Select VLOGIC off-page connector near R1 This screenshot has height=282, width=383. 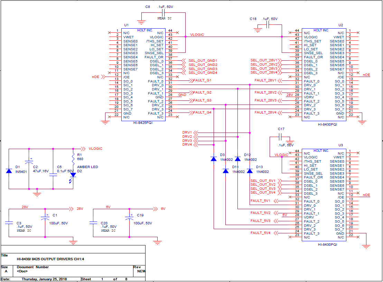83,148
